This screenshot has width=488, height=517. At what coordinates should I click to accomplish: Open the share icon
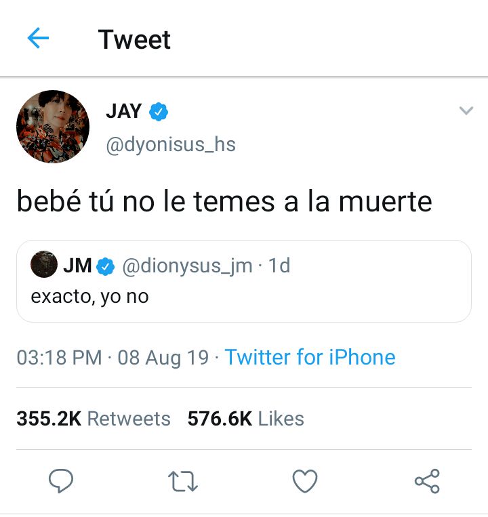[x=427, y=481]
